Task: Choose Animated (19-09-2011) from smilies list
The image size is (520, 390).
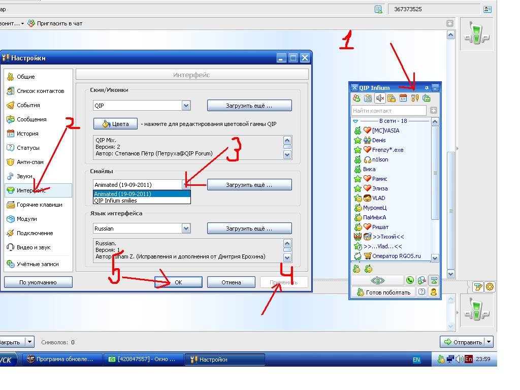Action: pyautogui.click(x=142, y=194)
